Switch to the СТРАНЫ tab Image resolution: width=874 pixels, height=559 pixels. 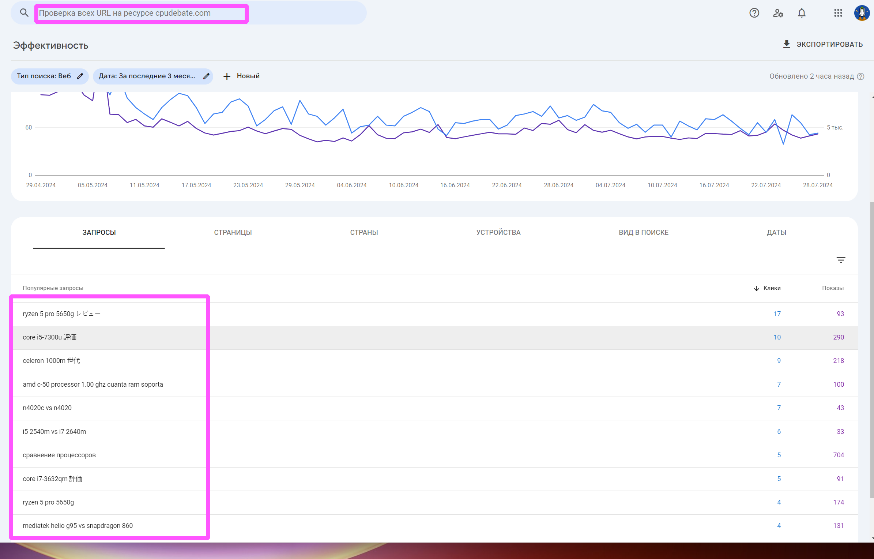tap(364, 232)
